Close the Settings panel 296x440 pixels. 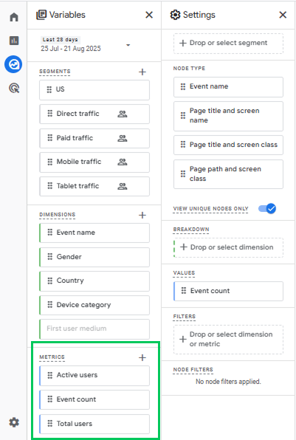(283, 15)
